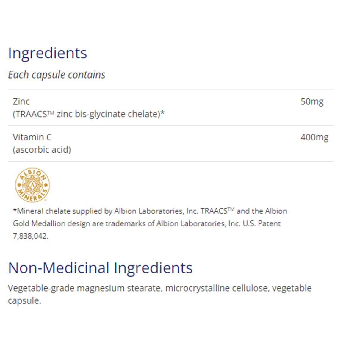
Task: Click the Ingredients heading
Action: [48, 53]
